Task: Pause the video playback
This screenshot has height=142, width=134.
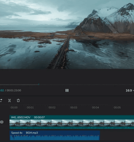Action: point(67,91)
